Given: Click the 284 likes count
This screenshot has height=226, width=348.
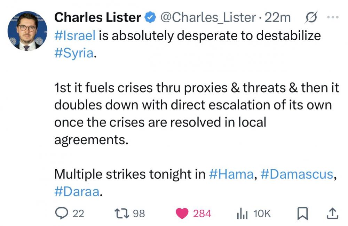Looking at the screenshot, I should (x=202, y=213).
